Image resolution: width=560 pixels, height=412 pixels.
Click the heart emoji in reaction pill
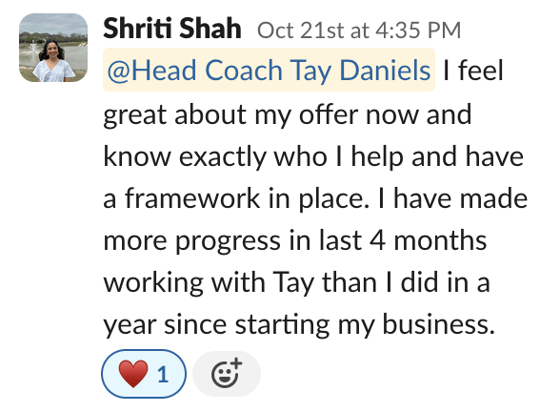[133, 374]
